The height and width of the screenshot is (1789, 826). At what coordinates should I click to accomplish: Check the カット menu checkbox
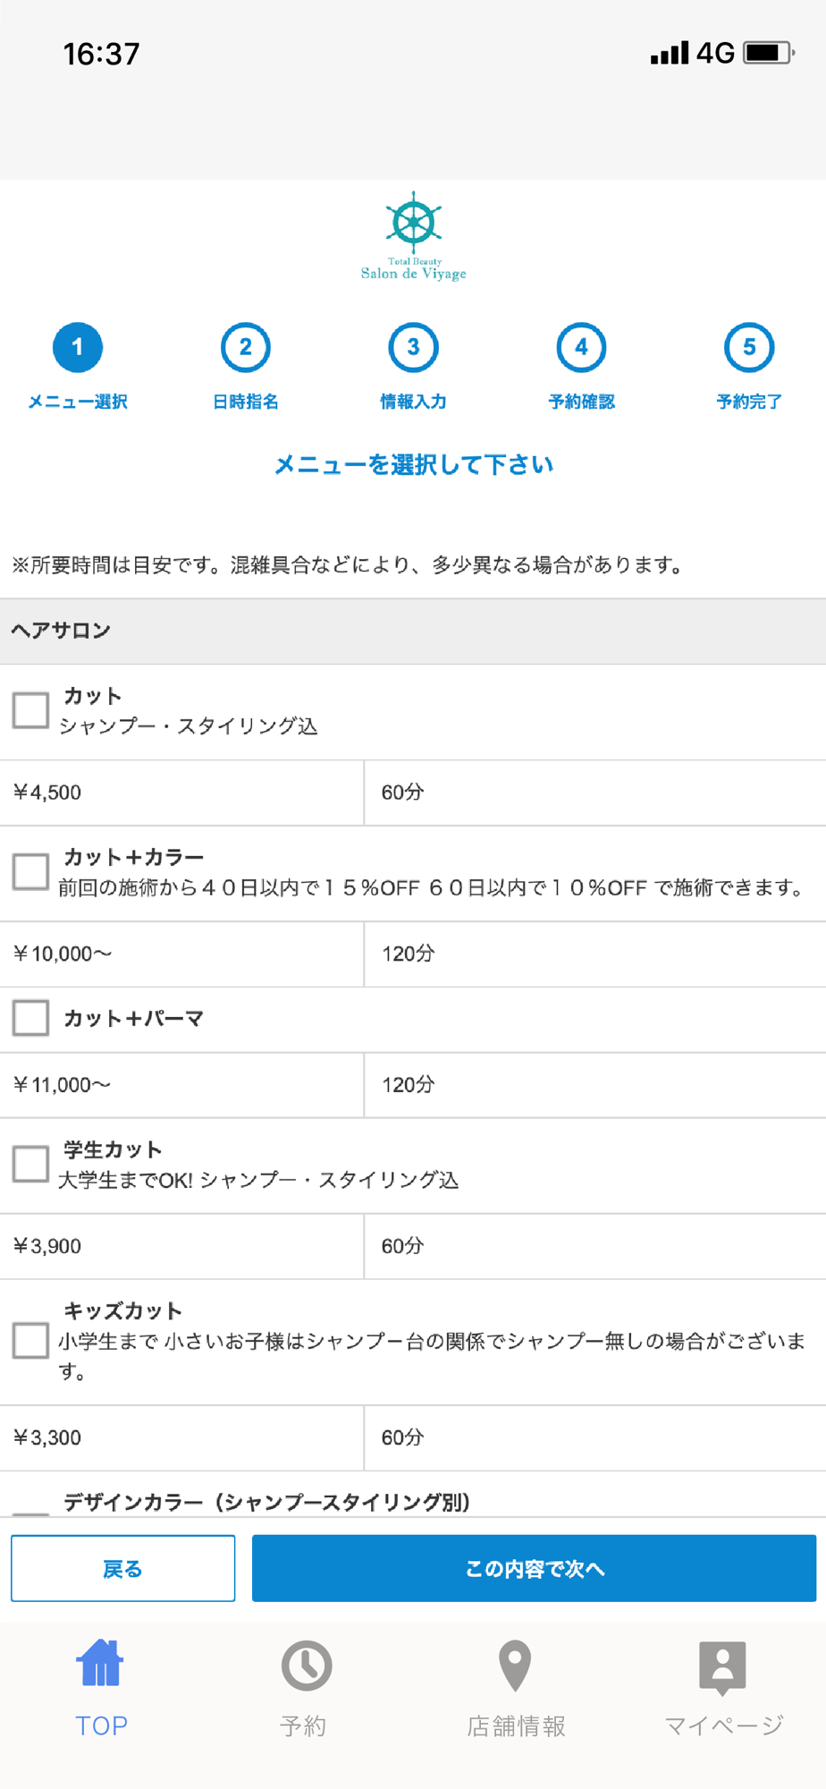click(30, 710)
